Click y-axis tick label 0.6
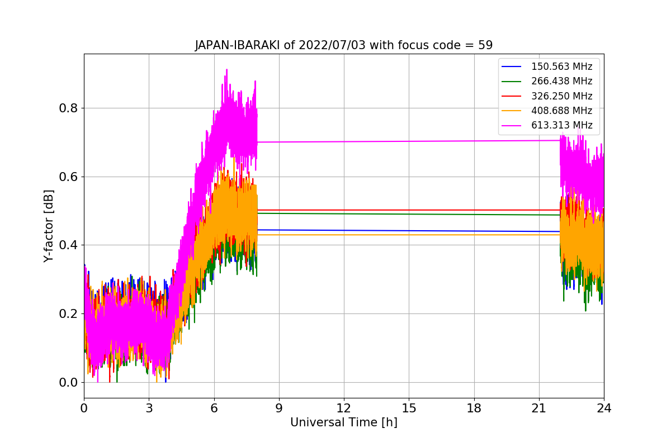This screenshot has height=447, width=671. pyautogui.click(x=68, y=177)
